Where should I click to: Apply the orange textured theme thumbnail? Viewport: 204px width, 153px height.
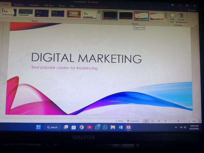74,14
